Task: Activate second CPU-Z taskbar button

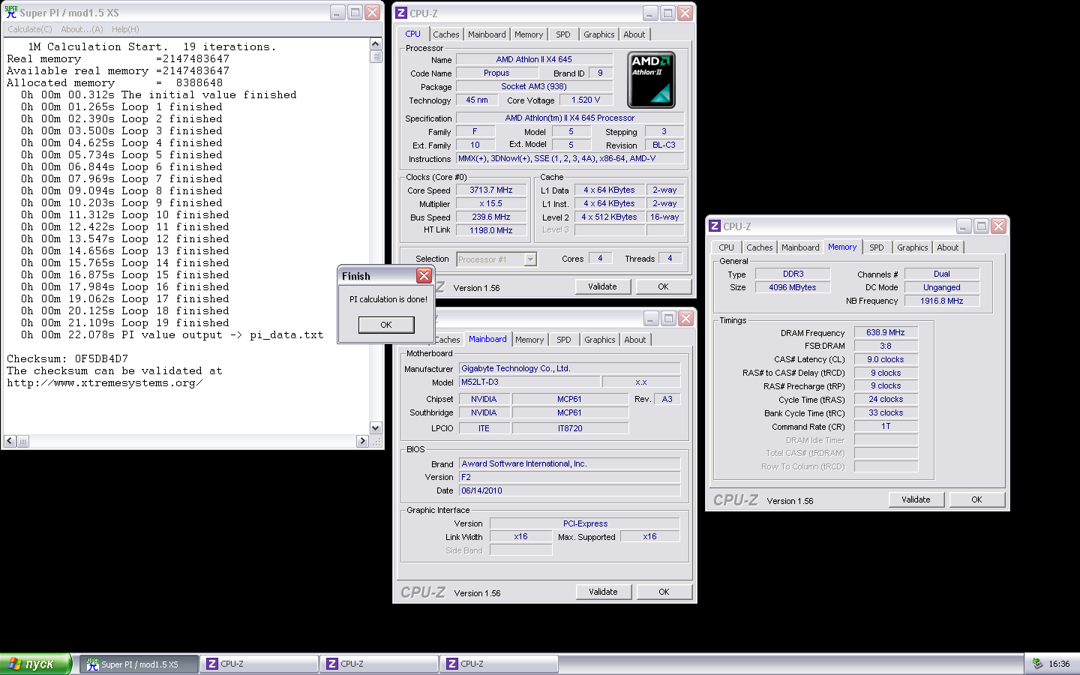Action: [x=379, y=664]
